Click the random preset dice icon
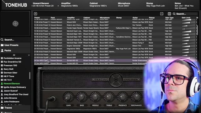This screenshot has width=201, height=113. click(x=162, y=14)
